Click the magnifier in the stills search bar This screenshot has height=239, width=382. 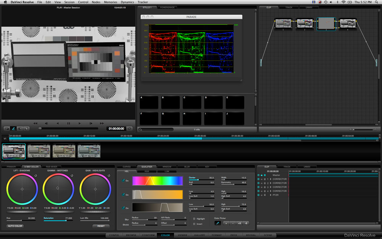pos(141,130)
